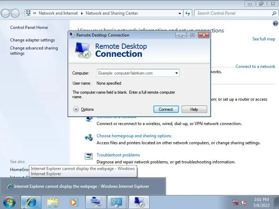Minimize the Remote Desktop Connection window
The height and width of the screenshot is (209, 279).
click(181, 35)
